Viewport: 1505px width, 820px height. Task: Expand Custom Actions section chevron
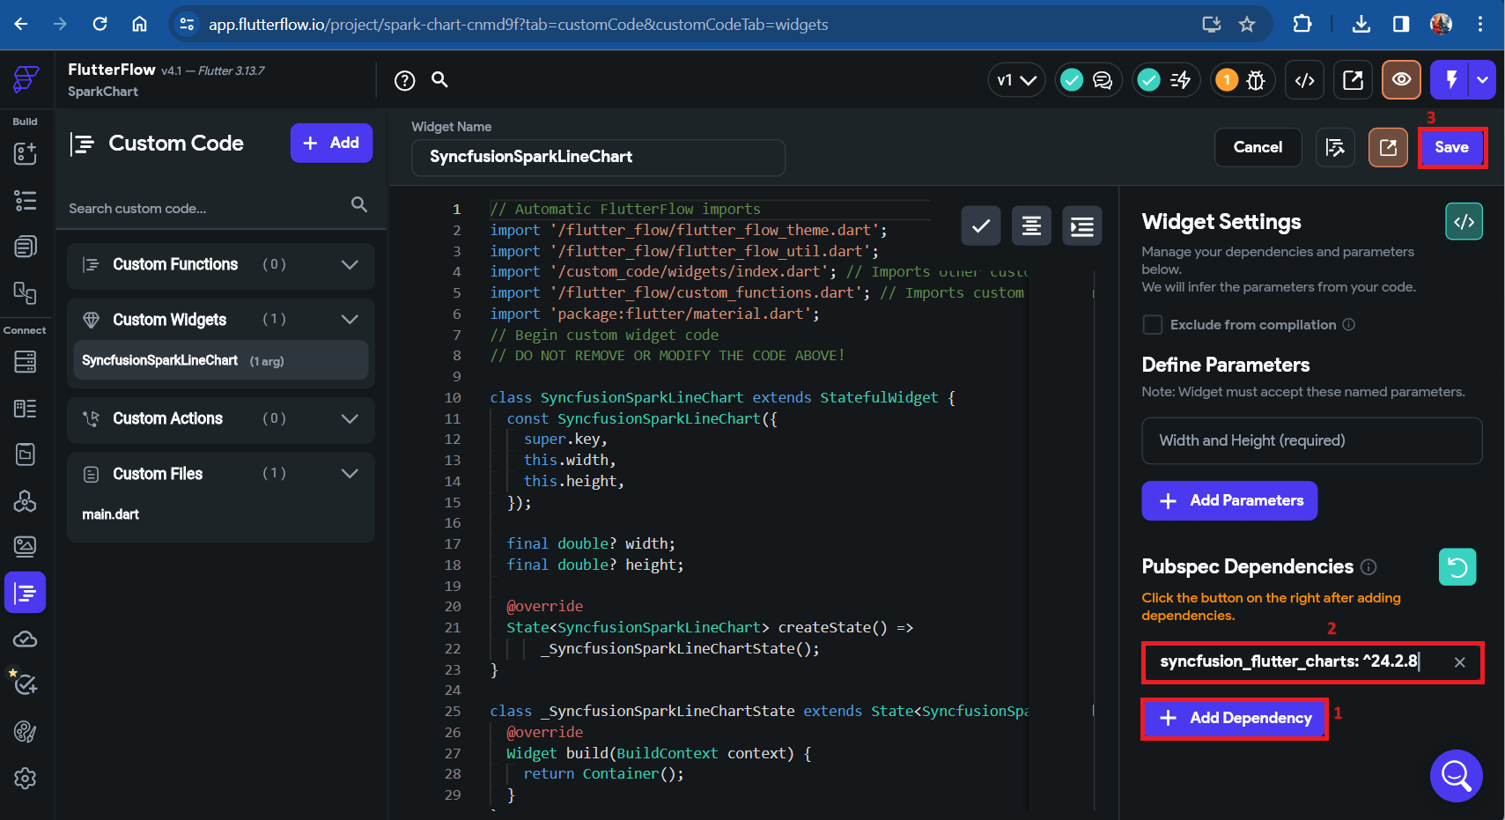tap(350, 418)
